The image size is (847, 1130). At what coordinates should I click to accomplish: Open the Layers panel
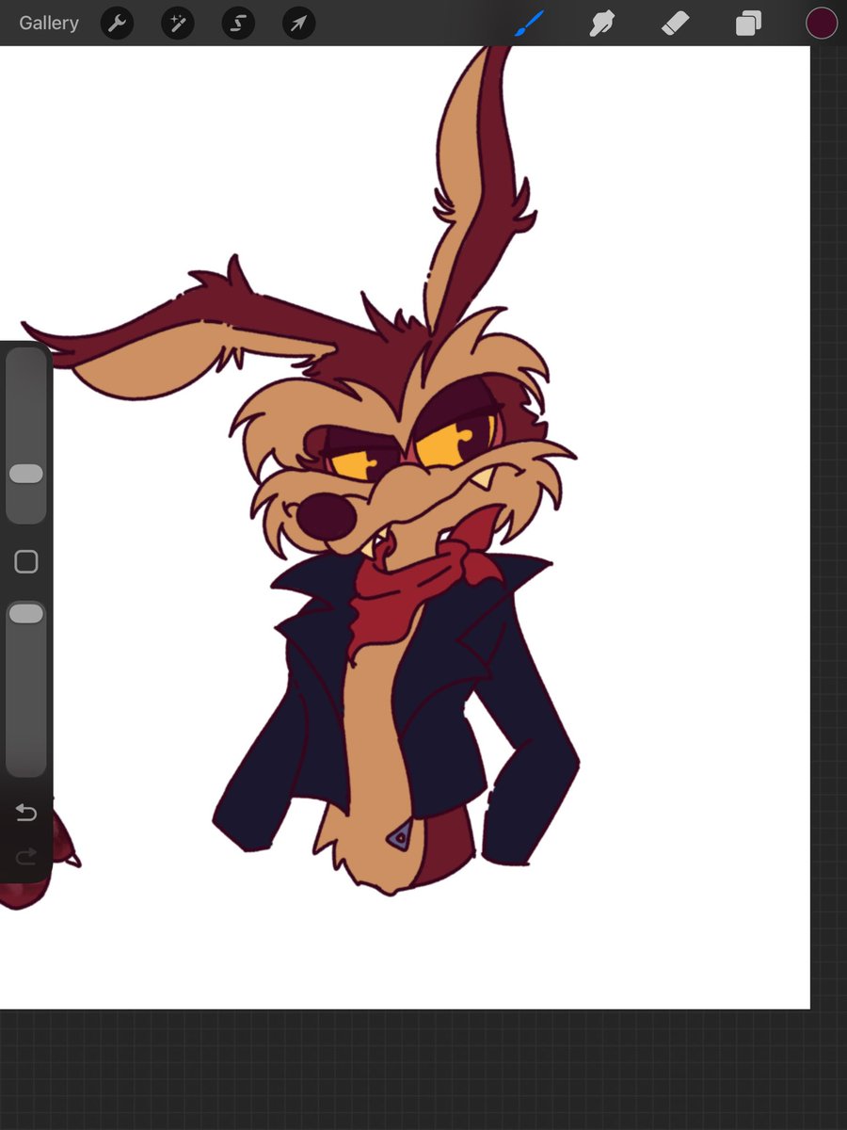(x=748, y=23)
